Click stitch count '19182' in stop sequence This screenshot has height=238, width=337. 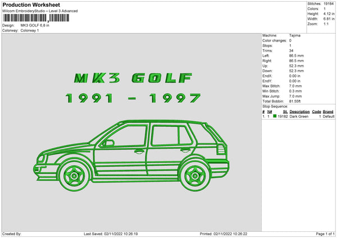click(x=283, y=116)
